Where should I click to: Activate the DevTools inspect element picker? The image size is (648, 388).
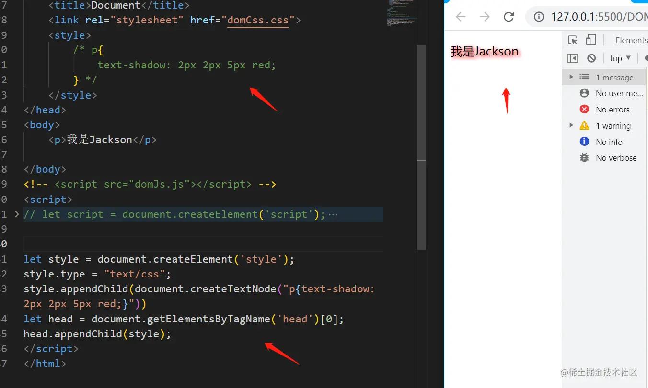[x=573, y=40]
